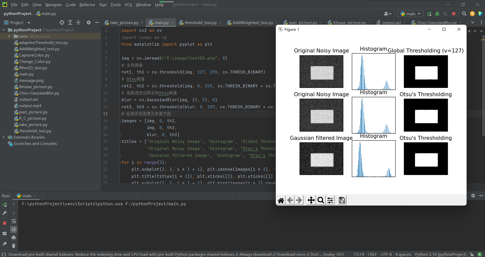The width and height of the screenshot is (485, 257).
Task: Click UTF-8 encoding in status bar
Action: click(386, 254)
